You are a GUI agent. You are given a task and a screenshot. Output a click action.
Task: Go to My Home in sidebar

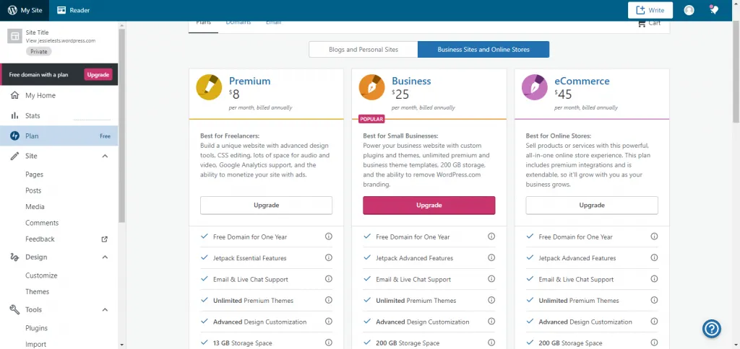[x=59, y=96]
